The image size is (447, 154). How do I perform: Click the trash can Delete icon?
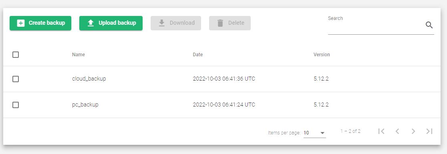(220, 23)
